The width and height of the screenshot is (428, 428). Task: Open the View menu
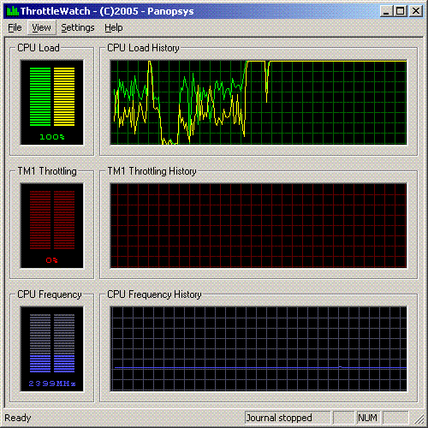(42, 27)
